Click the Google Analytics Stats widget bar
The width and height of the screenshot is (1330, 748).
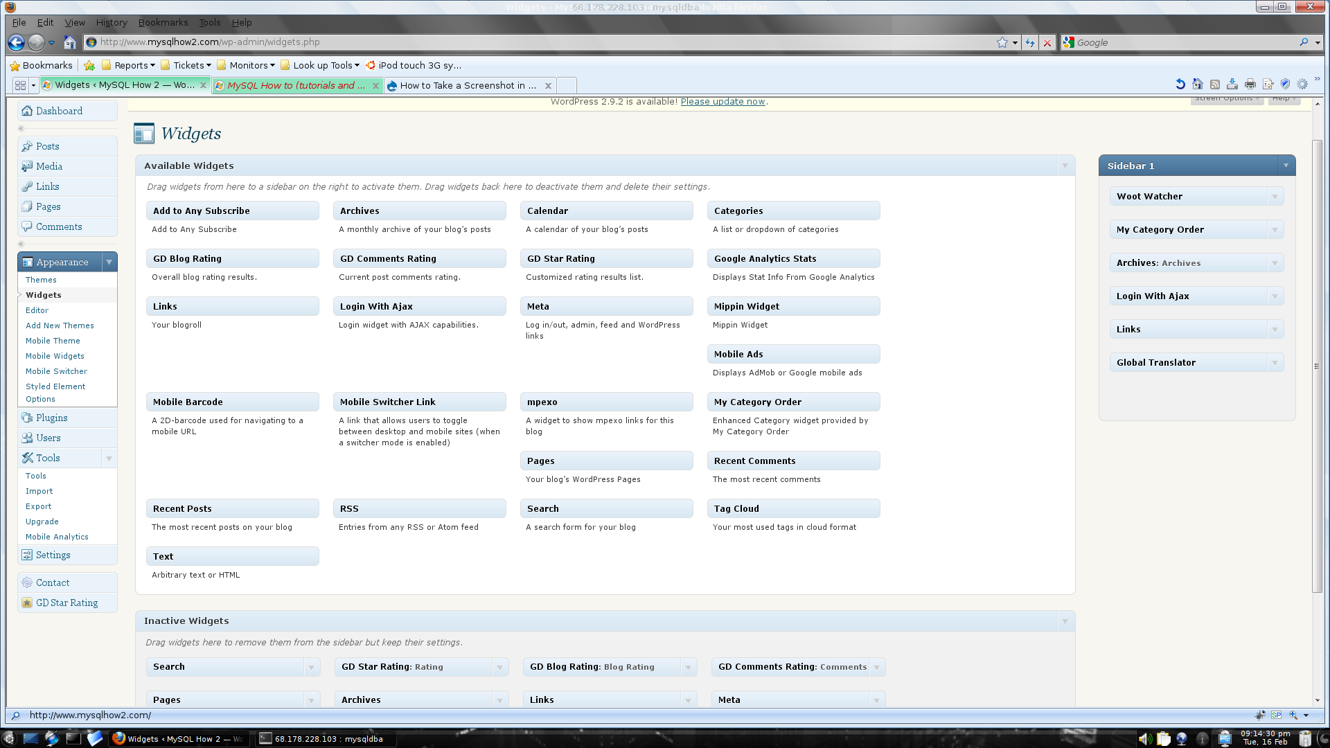click(x=793, y=258)
